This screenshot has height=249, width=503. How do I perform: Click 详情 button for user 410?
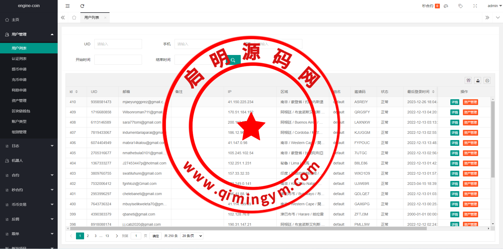click(455, 102)
